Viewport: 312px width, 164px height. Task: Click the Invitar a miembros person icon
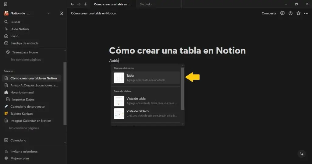coord(6,151)
